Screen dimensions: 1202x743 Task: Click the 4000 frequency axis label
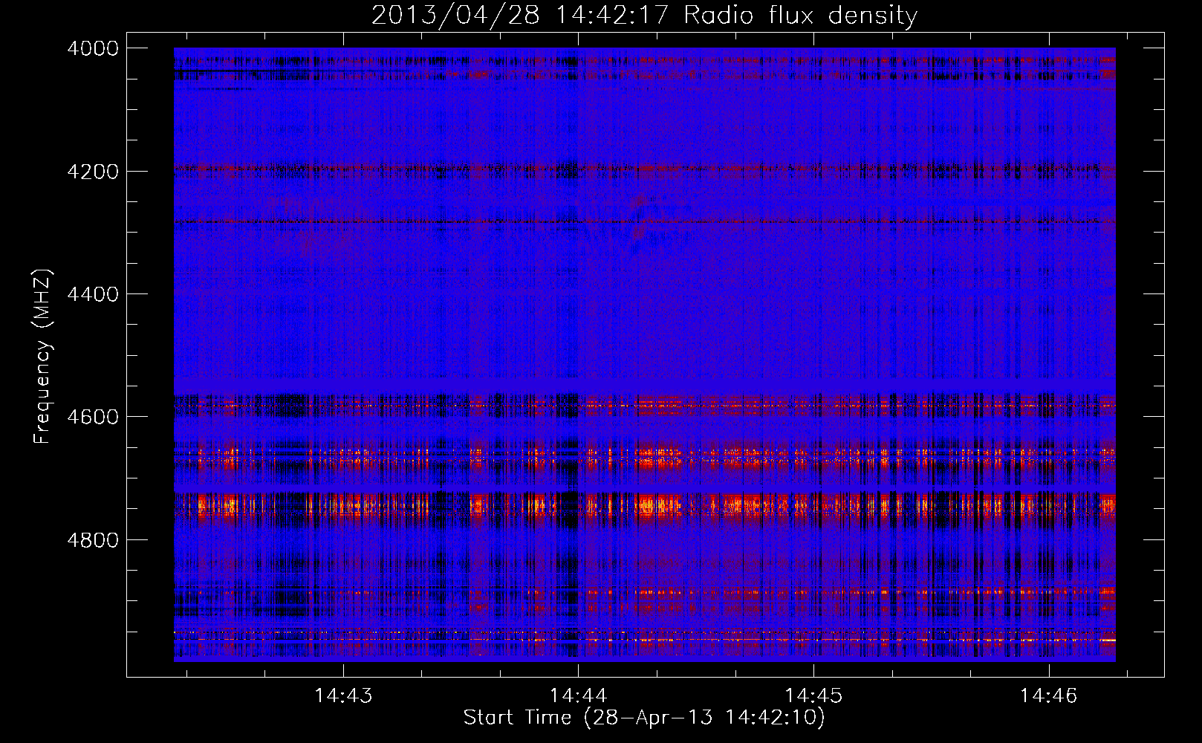[93, 48]
